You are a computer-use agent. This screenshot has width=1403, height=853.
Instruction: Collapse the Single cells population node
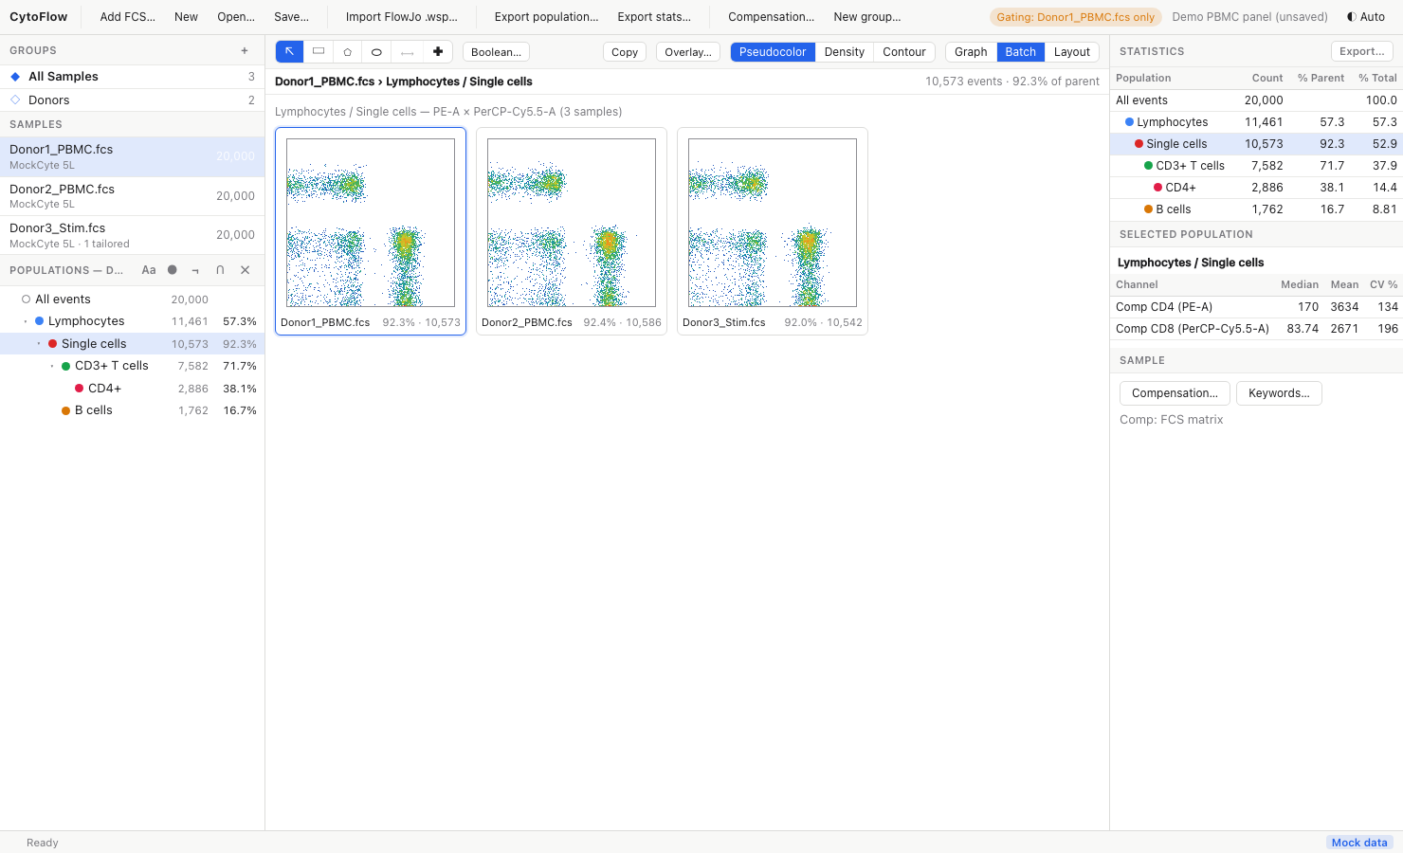click(x=39, y=344)
